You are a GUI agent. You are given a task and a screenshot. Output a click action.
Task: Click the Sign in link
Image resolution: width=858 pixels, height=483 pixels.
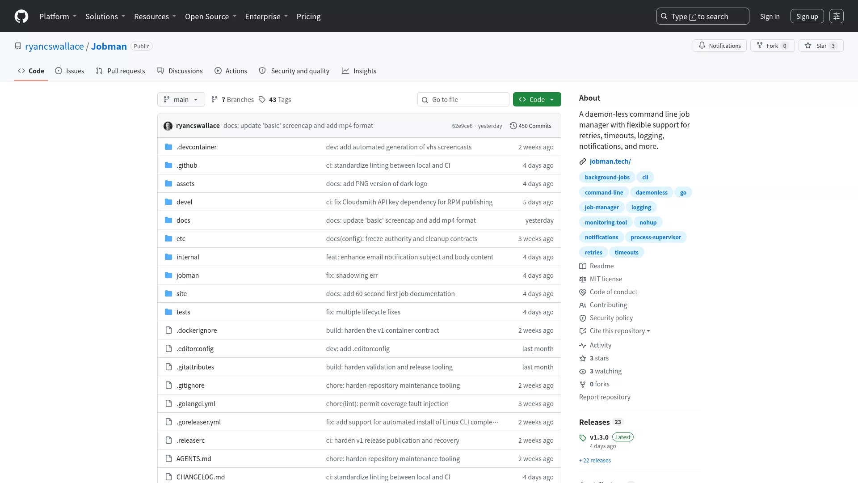pyautogui.click(x=770, y=17)
